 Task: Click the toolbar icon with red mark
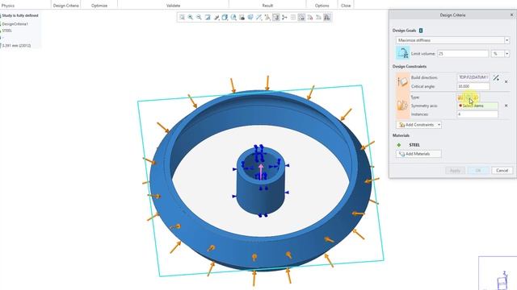(310, 18)
